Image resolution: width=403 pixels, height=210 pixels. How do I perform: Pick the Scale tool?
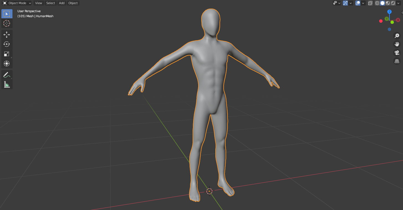coord(7,54)
